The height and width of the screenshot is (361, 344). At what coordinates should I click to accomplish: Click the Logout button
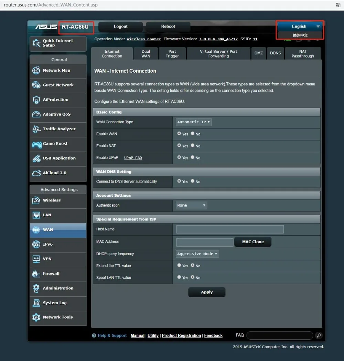[120, 27]
